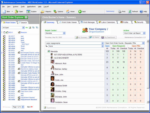Click the Open All count 123 for Mendota

(x=107, y=51)
